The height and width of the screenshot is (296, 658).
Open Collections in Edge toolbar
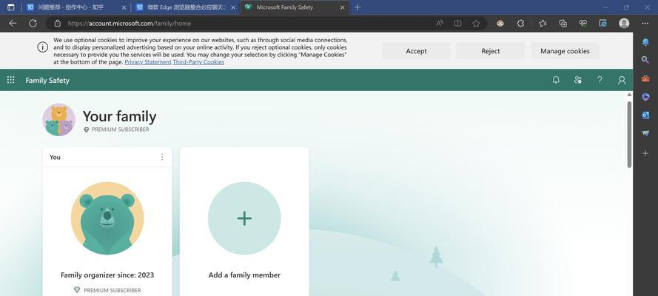coord(563,24)
